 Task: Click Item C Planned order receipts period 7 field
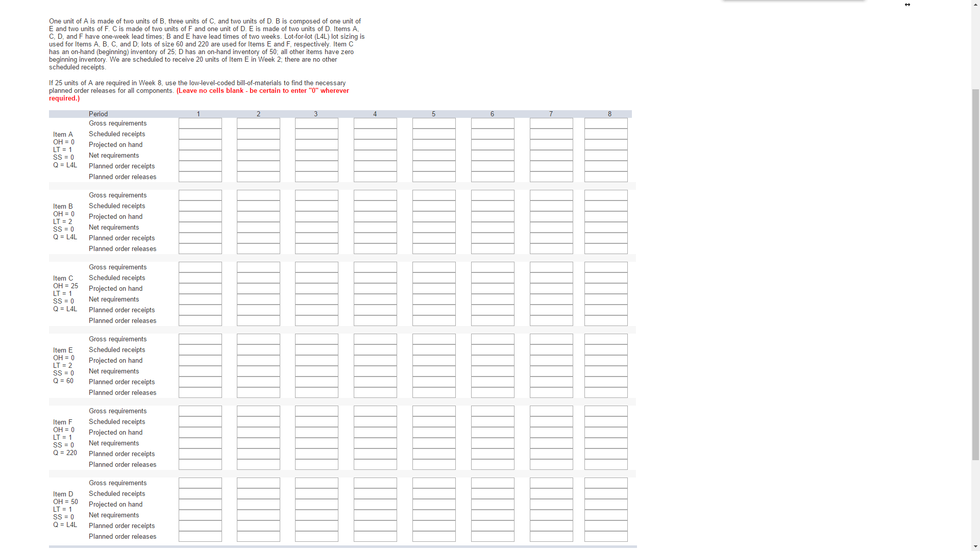(551, 310)
